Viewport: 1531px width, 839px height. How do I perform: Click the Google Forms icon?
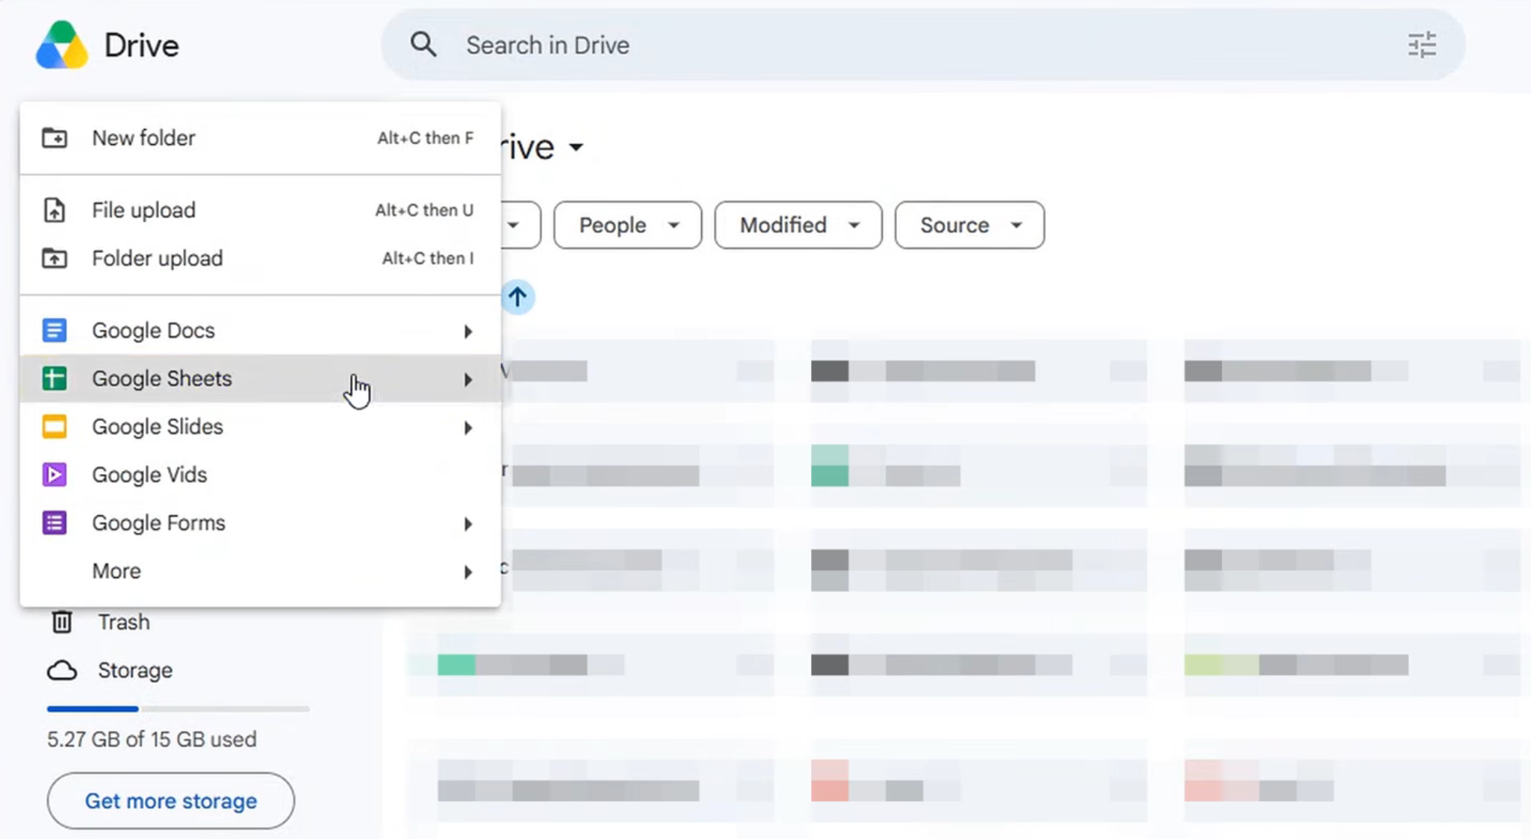coord(54,523)
